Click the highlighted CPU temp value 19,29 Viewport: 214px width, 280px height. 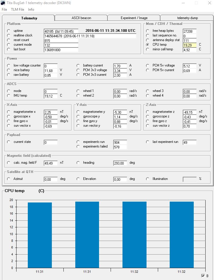coord(190,45)
